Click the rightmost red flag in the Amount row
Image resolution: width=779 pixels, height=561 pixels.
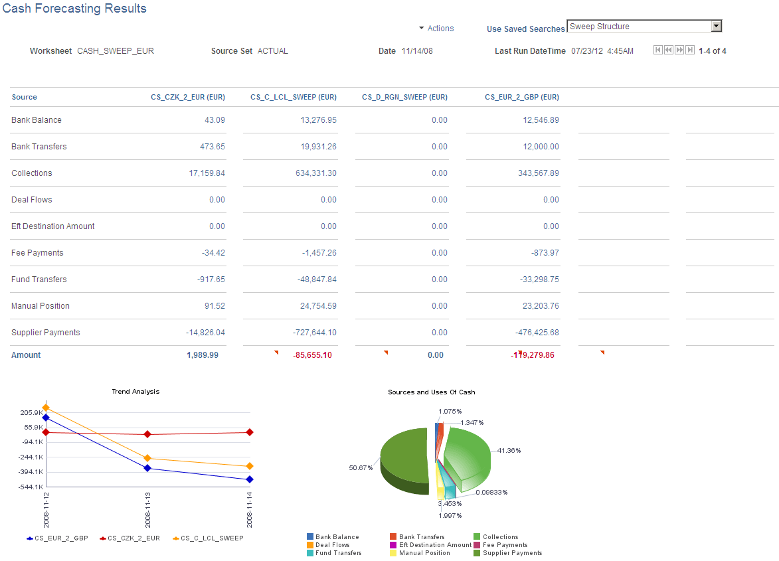[603, 351]
